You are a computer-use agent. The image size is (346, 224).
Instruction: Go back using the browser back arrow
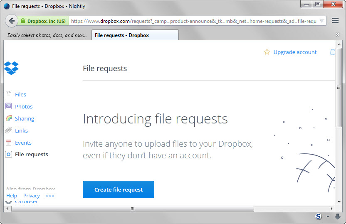point(12,21)
